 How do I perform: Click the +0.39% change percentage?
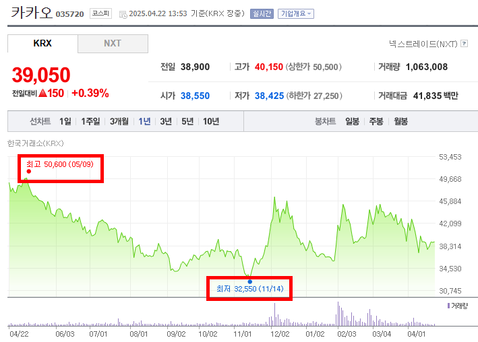coord(90,93)
